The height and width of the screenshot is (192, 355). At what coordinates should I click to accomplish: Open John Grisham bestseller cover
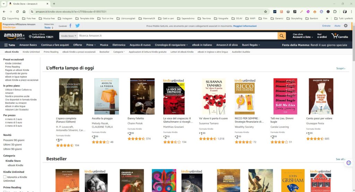pyautogui.click(x=293, y=181)
